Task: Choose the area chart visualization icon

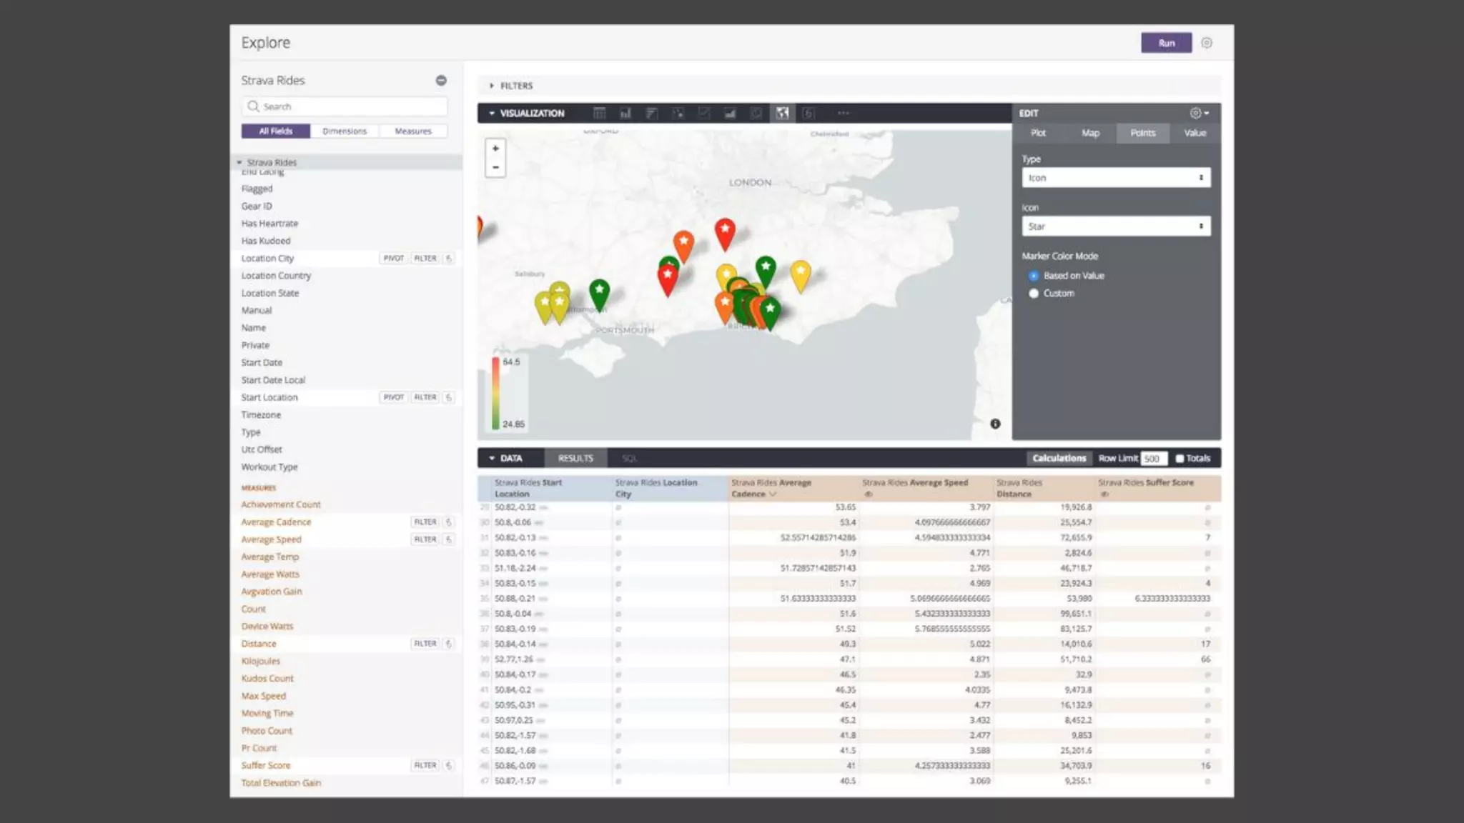Action: [730, 113]
